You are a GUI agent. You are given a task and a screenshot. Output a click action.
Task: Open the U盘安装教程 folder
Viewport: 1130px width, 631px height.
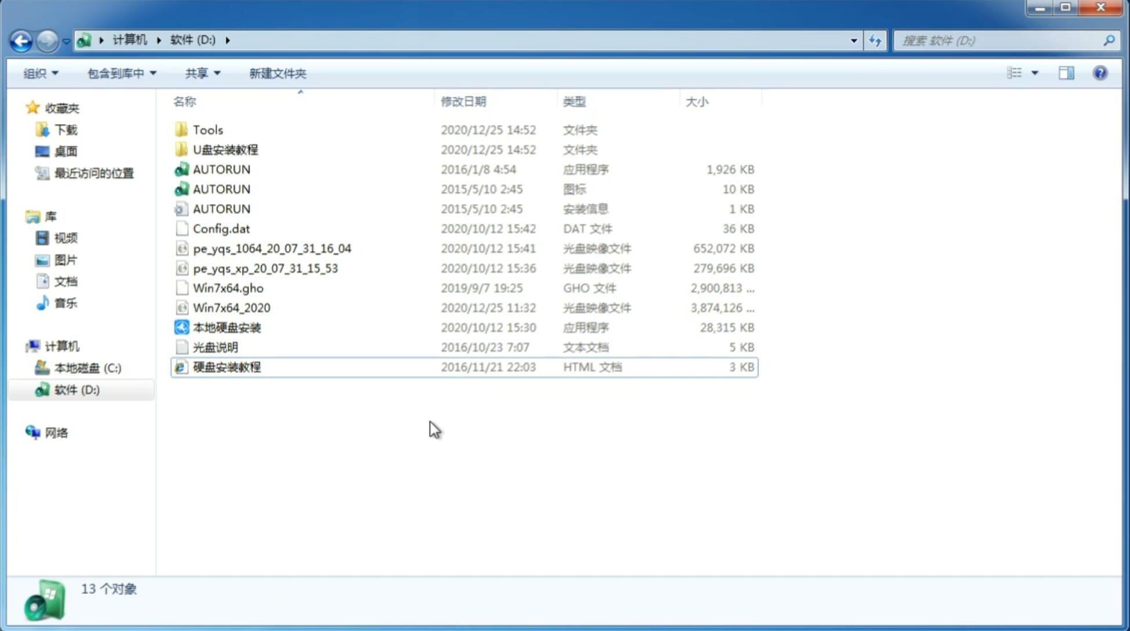point(225,150)
